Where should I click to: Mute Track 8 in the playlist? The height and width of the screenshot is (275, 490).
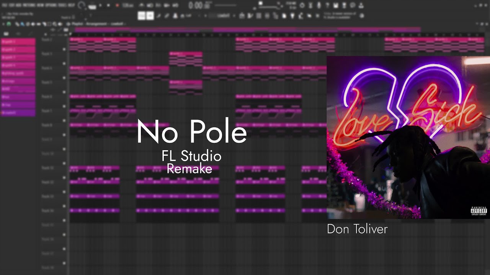point(64,135)
